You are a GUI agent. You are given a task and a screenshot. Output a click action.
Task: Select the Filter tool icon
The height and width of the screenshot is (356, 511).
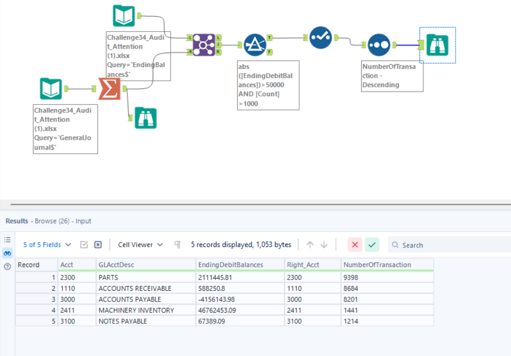[x=255, y=45]
